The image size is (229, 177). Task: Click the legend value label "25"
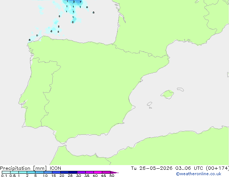coord(70,176)
